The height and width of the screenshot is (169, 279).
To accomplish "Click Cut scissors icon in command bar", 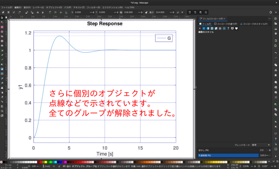I will pos(275,70).
